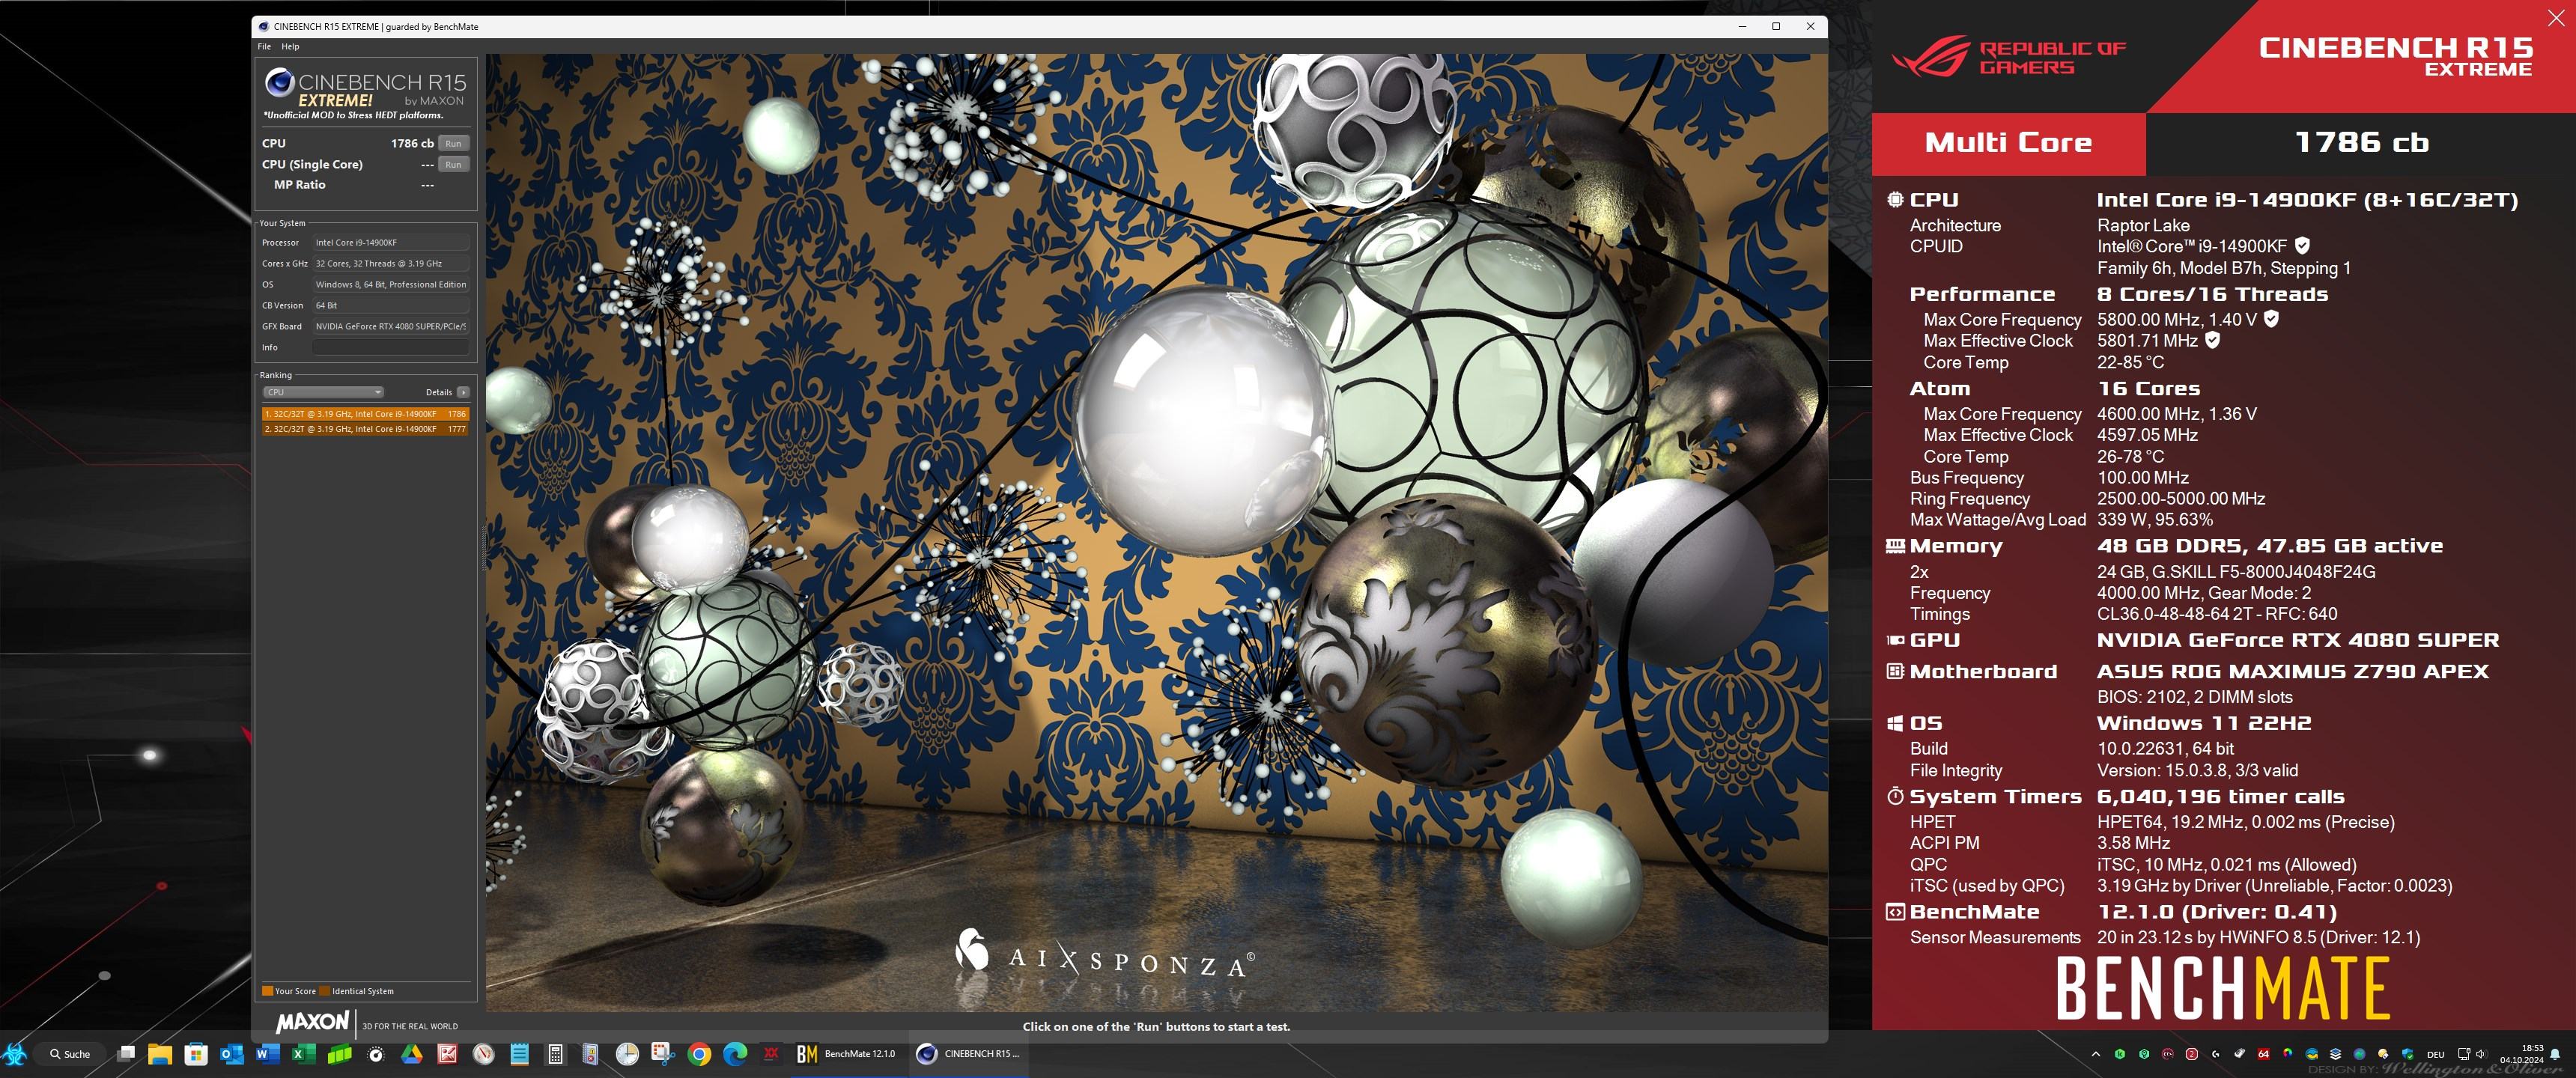Screen dimensions: 2576x1078
Task: Click the empty Info input field
Action: click(390, 347)
